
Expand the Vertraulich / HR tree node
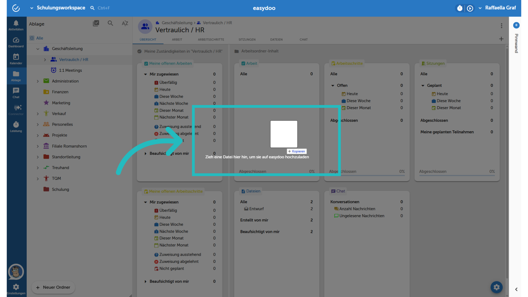(x=45, y=60)
